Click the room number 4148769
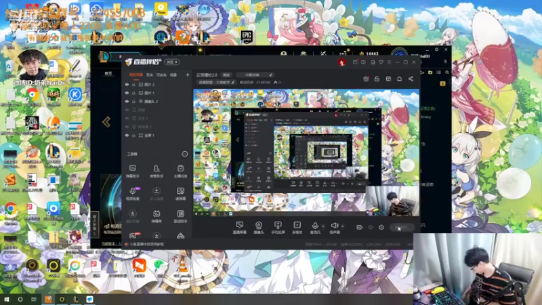Viewport: 542px width, 305px height. [x=263, y=82]
